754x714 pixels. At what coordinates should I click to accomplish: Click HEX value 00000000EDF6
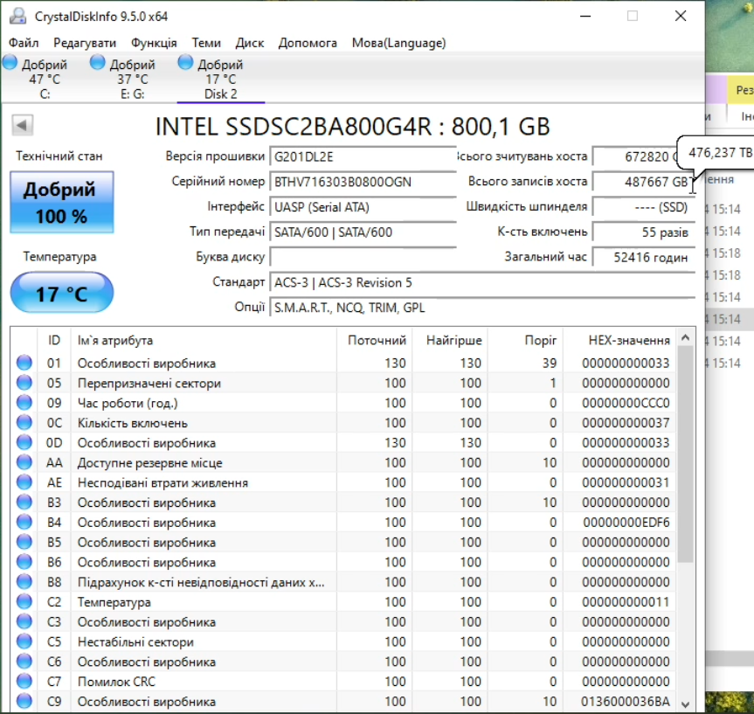(x=626, y=523)
